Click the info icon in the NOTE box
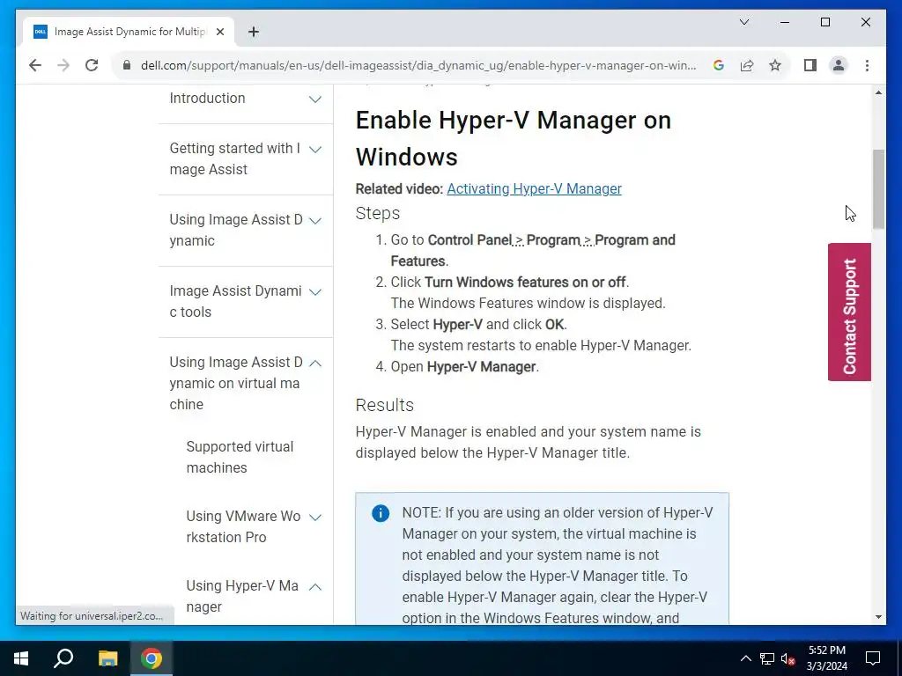This screenshot has width=902, height=676. point(381,513)
